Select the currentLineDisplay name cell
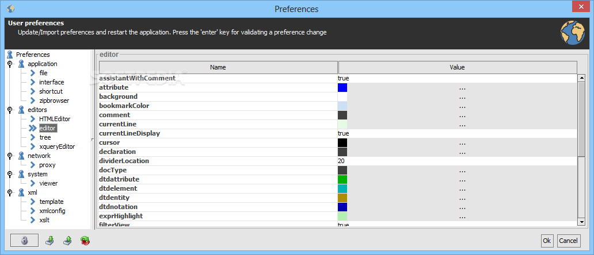The image size is (594, 255). (218, 133)
